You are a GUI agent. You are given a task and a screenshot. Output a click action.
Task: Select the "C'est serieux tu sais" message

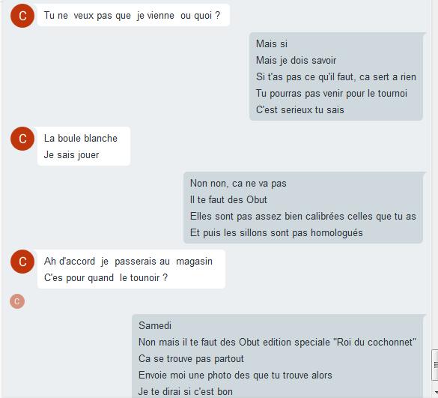299,110
